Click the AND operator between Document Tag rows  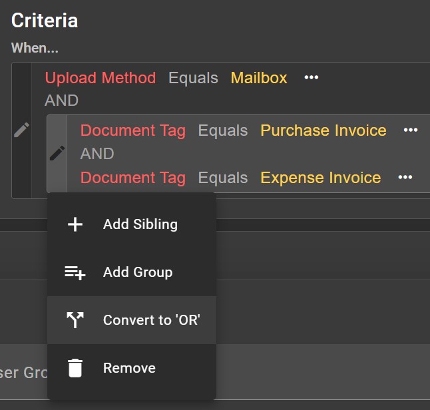pos(97,154)
